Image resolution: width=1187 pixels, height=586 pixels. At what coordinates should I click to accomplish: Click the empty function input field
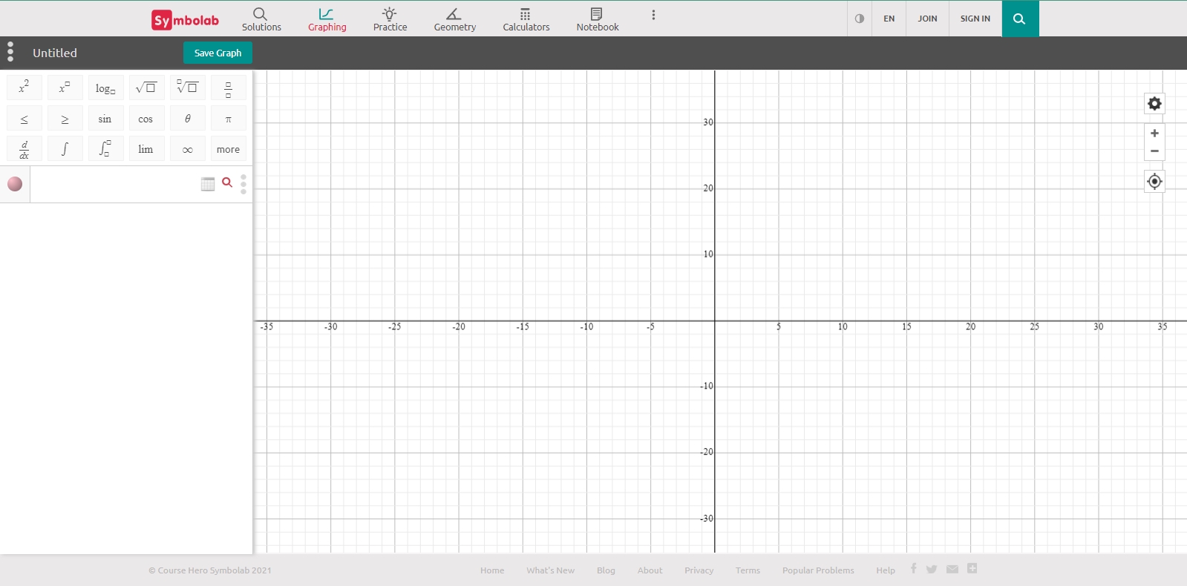(x=115, y=184)
